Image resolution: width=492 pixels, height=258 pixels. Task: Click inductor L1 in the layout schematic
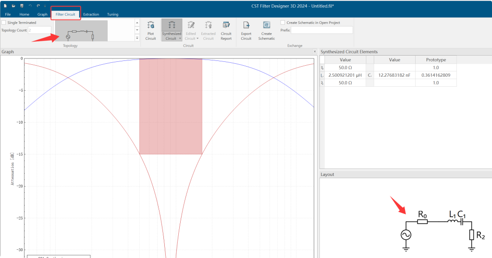[453, 221]
